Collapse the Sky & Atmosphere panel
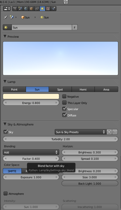 pos(5,124)
